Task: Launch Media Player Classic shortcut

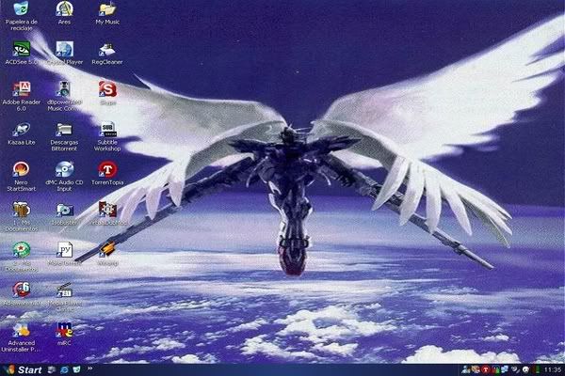Action: (64, 297)
